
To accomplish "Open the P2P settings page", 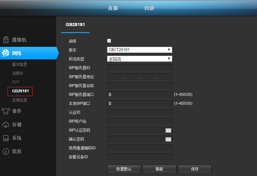I will point(16,82).
